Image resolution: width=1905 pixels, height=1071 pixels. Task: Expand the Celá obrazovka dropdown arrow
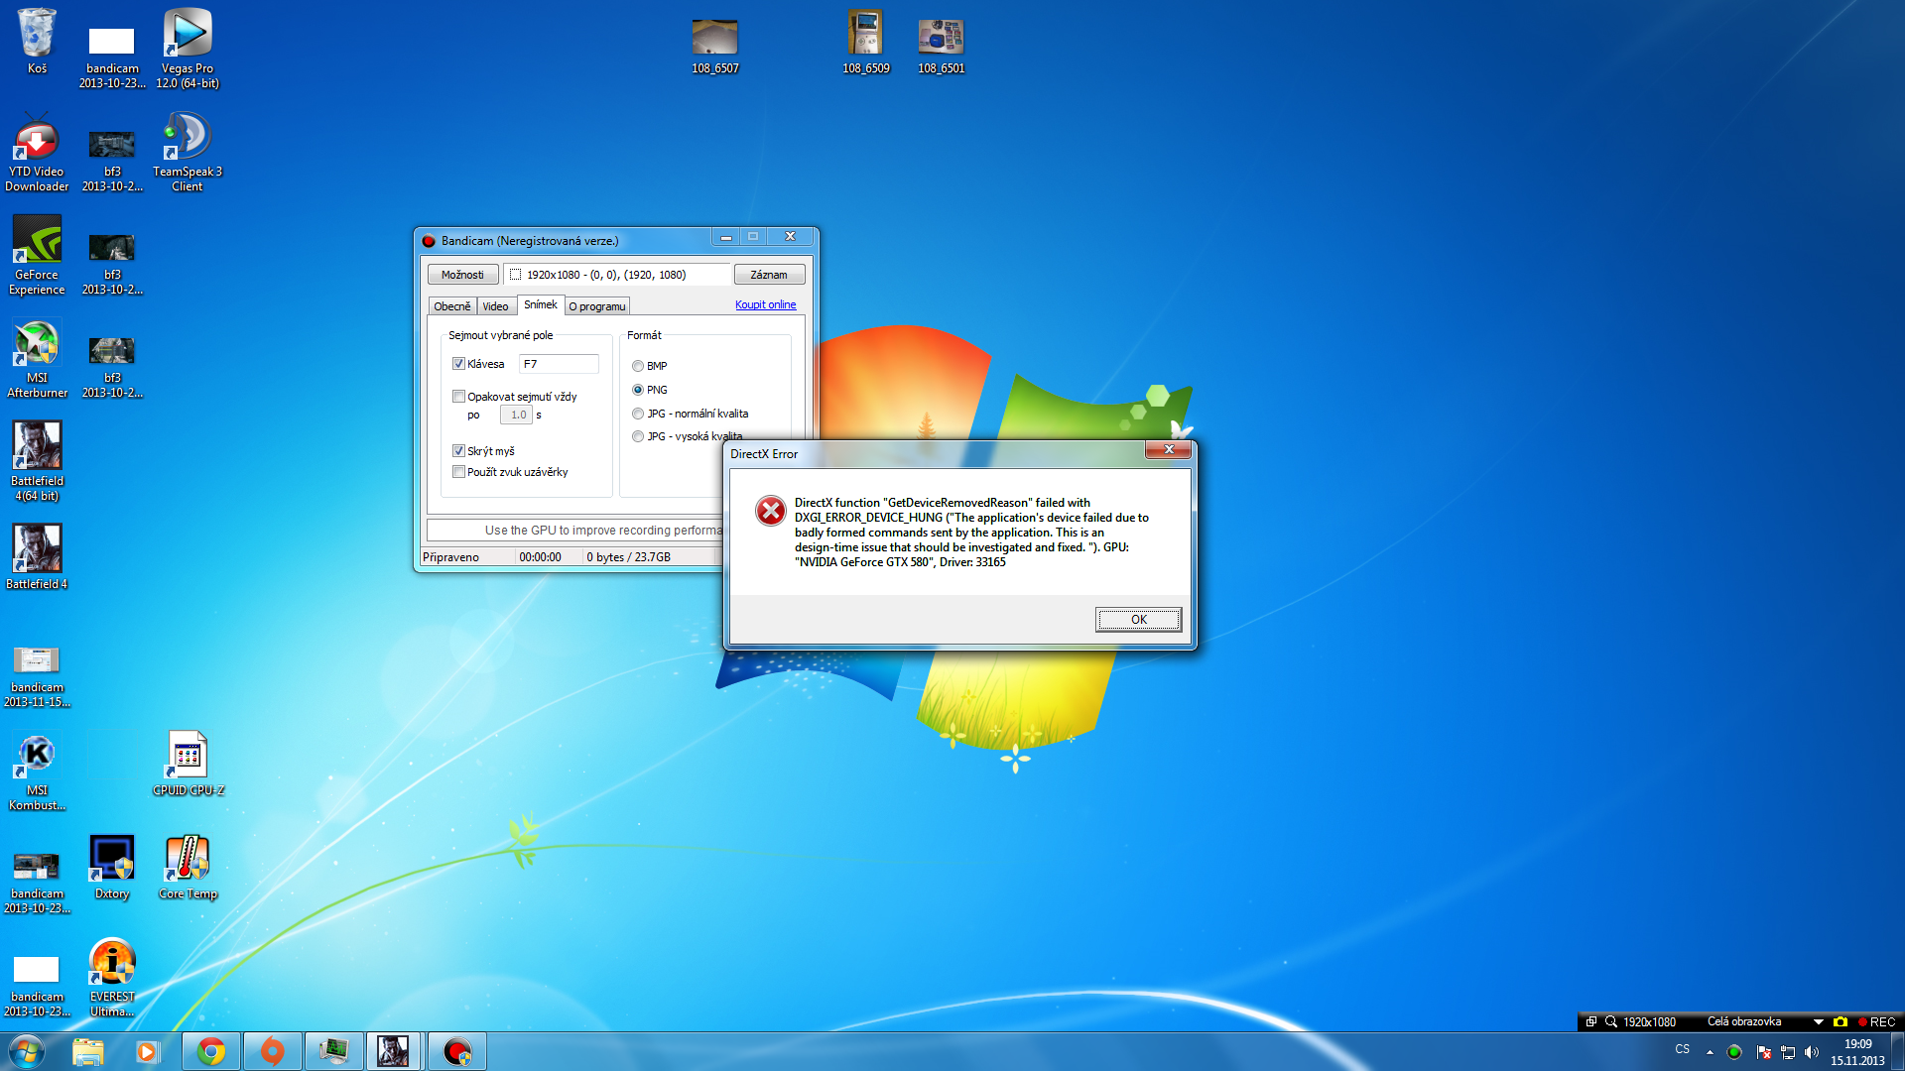[1818, 1021]
